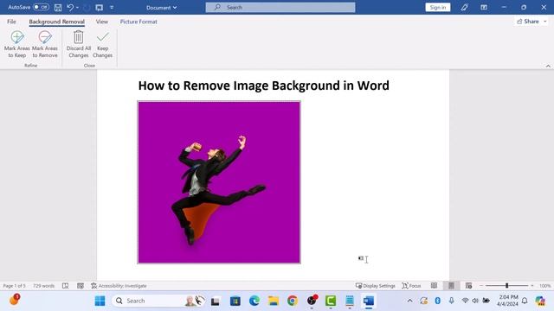
Task: Open clock showing 2:04 PM
Action: (x=507, y=301)
